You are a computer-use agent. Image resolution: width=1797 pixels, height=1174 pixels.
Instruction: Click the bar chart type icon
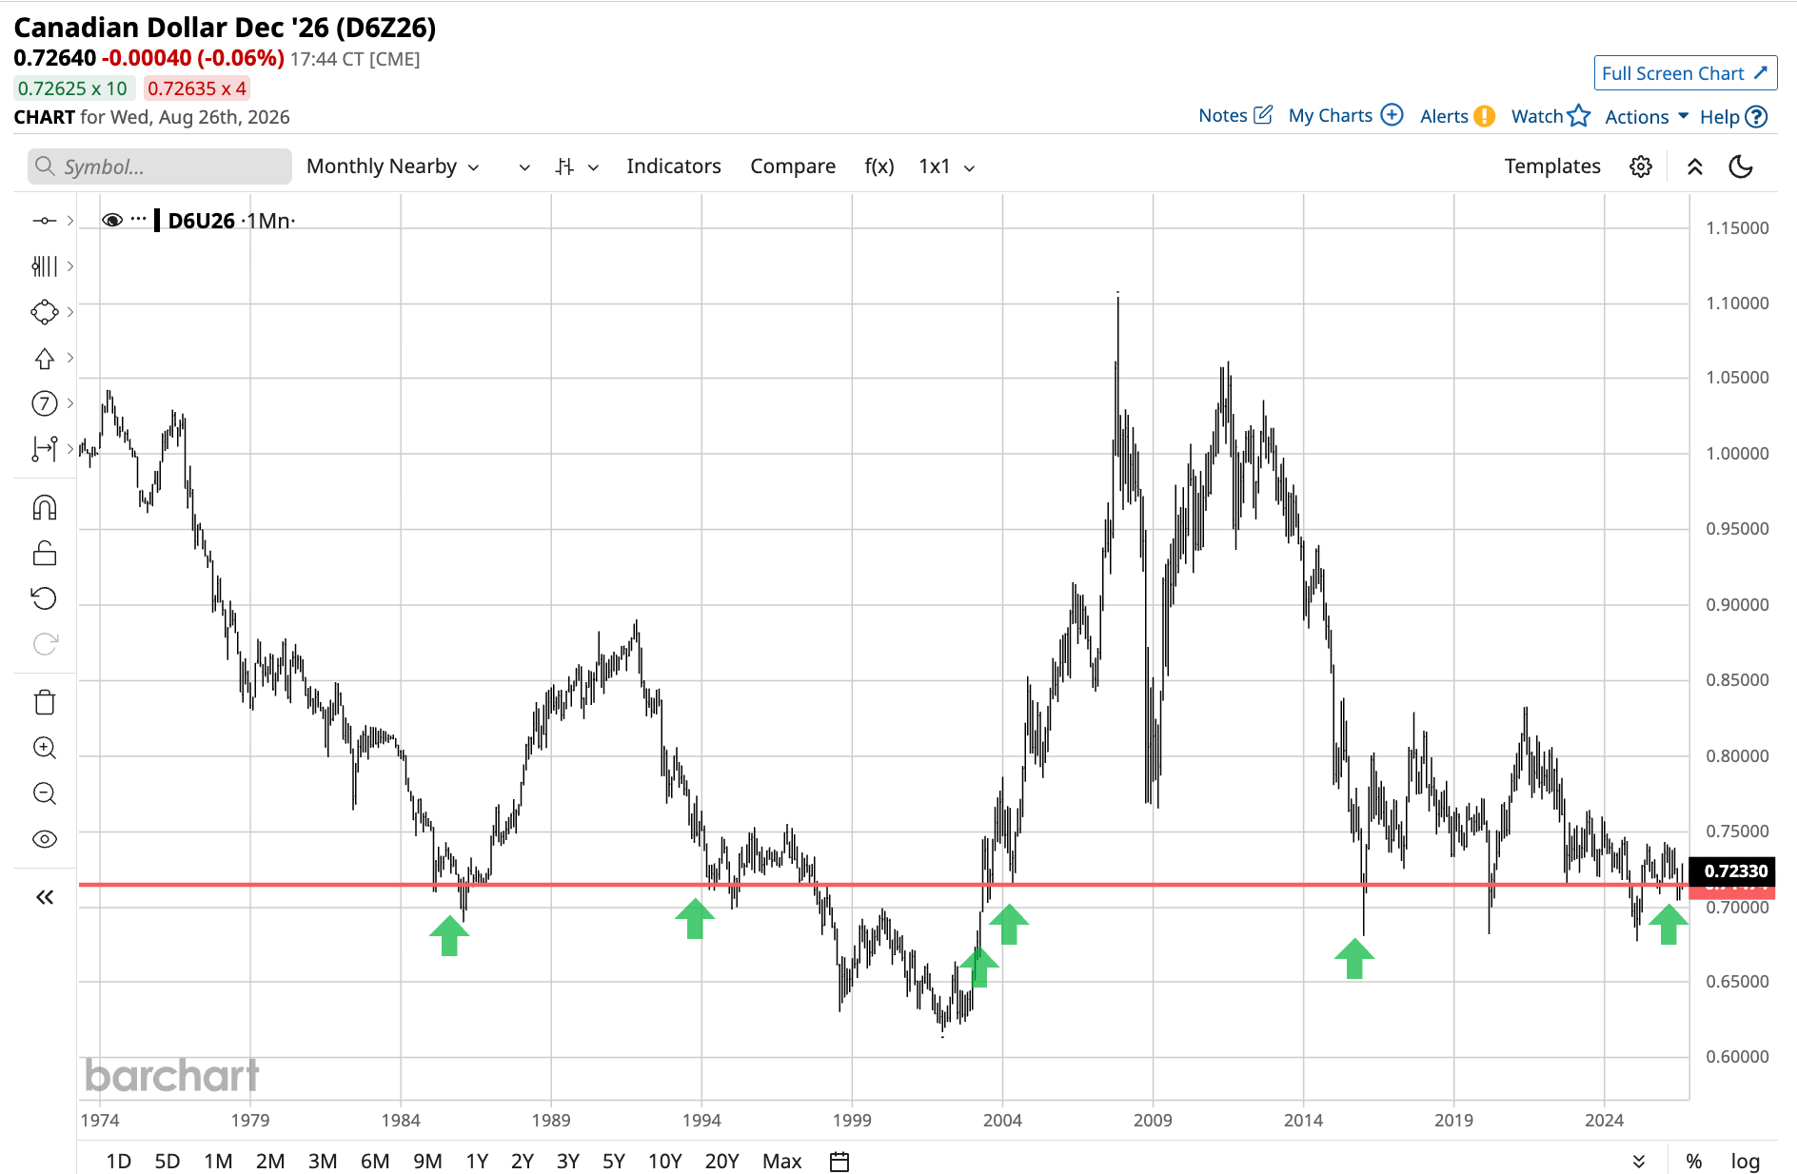[565, 166]
